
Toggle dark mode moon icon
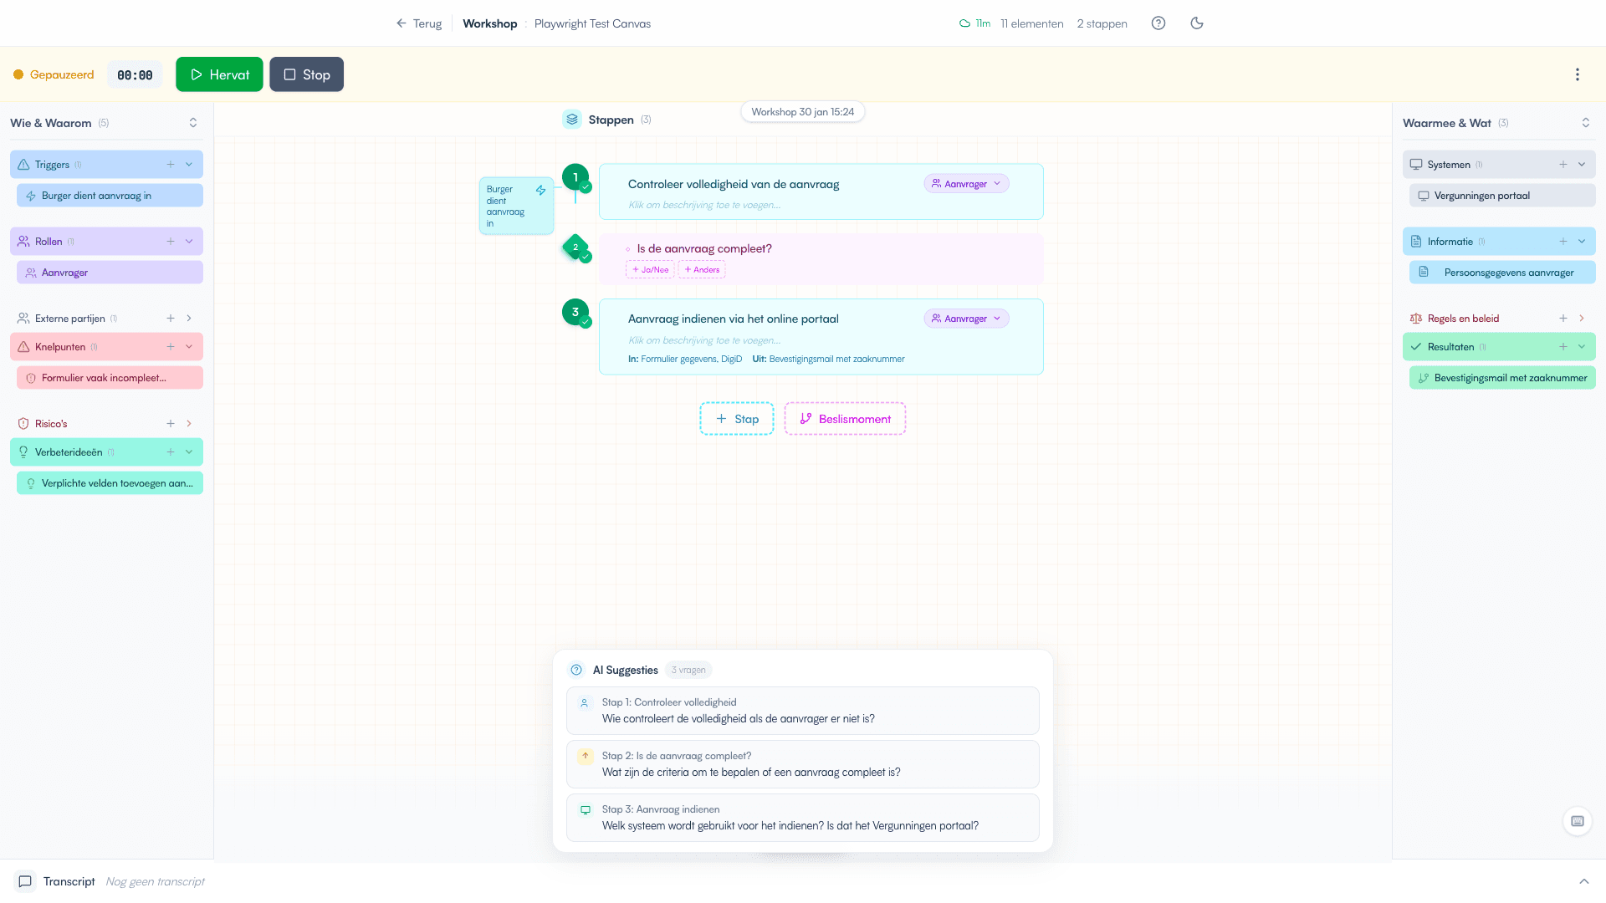(x=1197, y=23)
